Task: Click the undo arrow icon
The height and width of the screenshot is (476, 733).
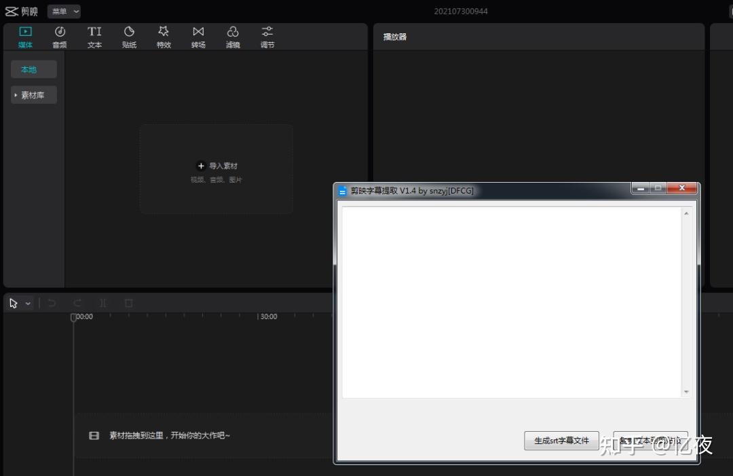Action: [x=52, y=303]
